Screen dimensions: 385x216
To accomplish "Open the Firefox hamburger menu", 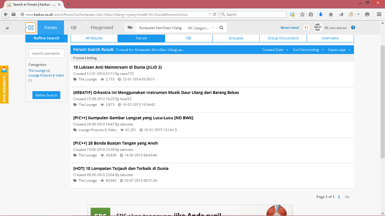I will [379, 14].
